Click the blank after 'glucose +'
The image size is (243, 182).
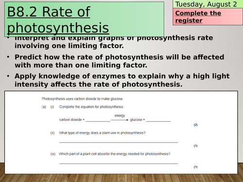pyautogui.click(x=158, y=120)
